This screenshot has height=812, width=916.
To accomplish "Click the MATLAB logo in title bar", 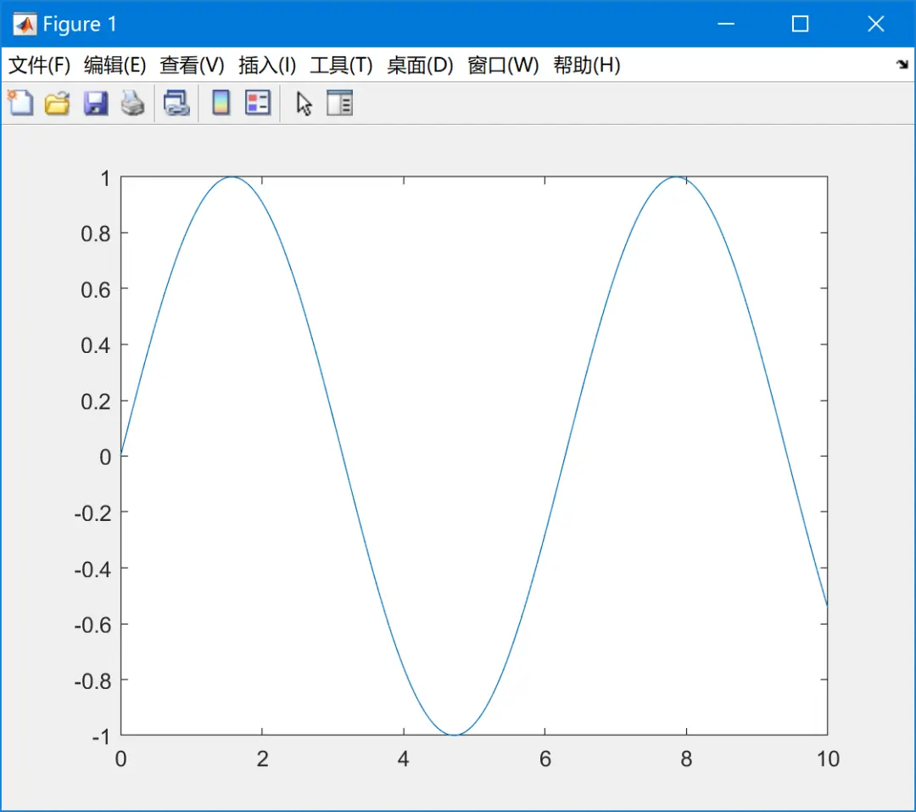I will 25,24.
